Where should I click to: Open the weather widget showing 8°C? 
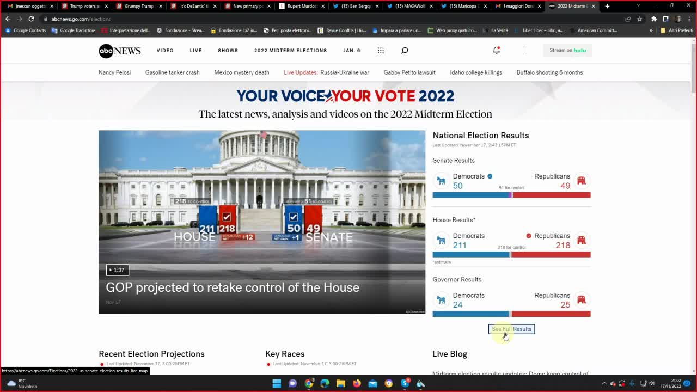click(22, 383)
